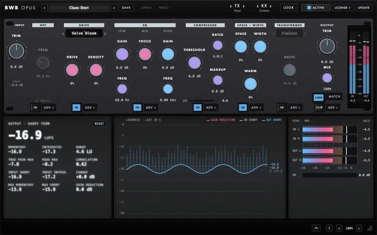Choose previous Drive model before Valve Bloom
This screenshot has width=377, height=235.
click(63, 34)
